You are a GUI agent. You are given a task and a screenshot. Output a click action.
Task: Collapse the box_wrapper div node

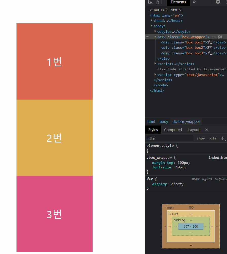pyautogui.click(x=155, y=37)
